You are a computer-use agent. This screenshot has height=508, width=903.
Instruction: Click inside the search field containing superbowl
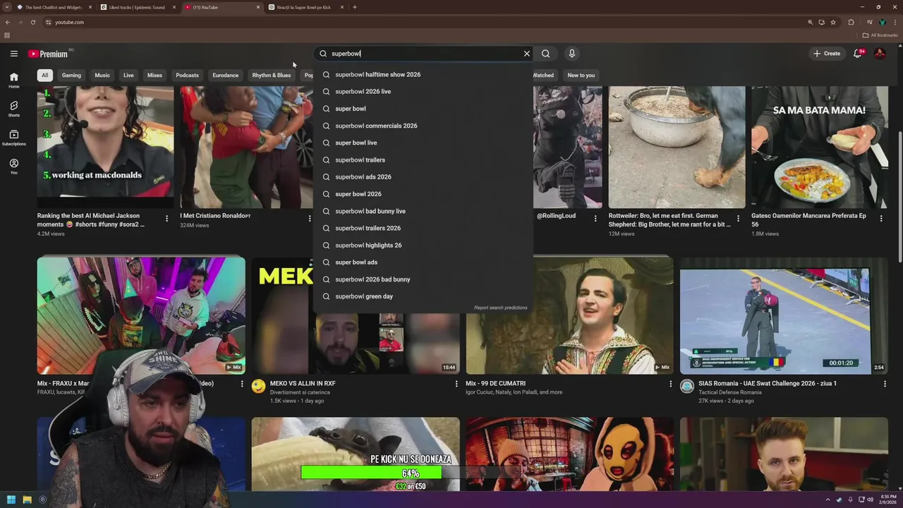pyautogui.click(x=423, y=54)
